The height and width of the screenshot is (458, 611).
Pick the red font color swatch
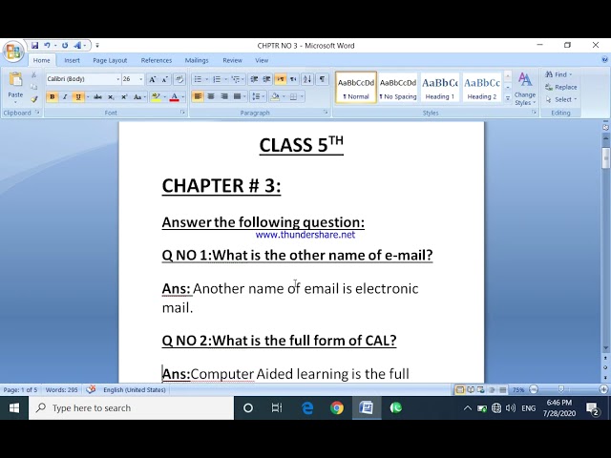coord(174,97)
